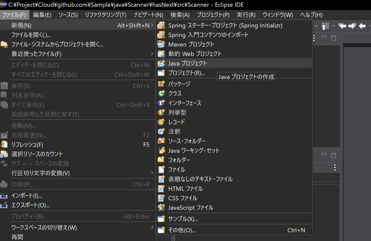371x241 pixels.
Task: Open 選択リソースのカウント
Action: [77, 154]
